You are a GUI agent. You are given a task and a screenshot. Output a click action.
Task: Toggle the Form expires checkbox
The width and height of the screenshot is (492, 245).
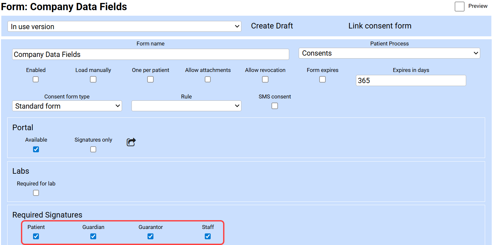click(x=323, y=79)
